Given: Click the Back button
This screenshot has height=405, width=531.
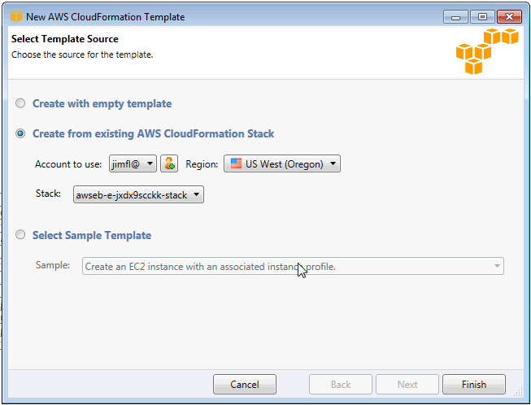Looking at the screenshot, I should (x=341, y=385).
